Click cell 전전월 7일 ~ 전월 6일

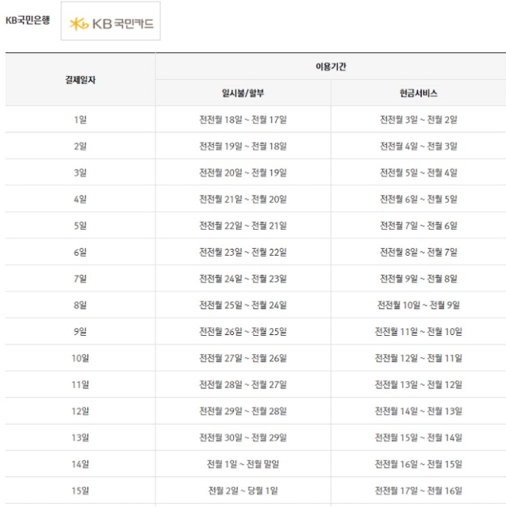[x=419, y=226]
